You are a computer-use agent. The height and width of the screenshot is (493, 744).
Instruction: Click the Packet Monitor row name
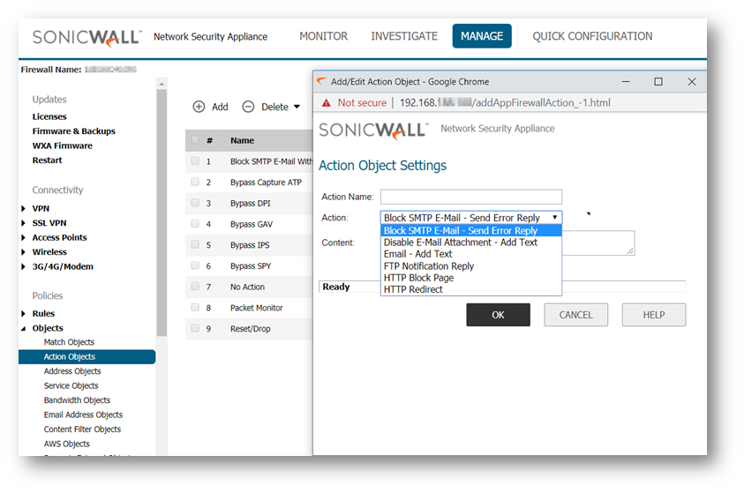pos(256,308)
